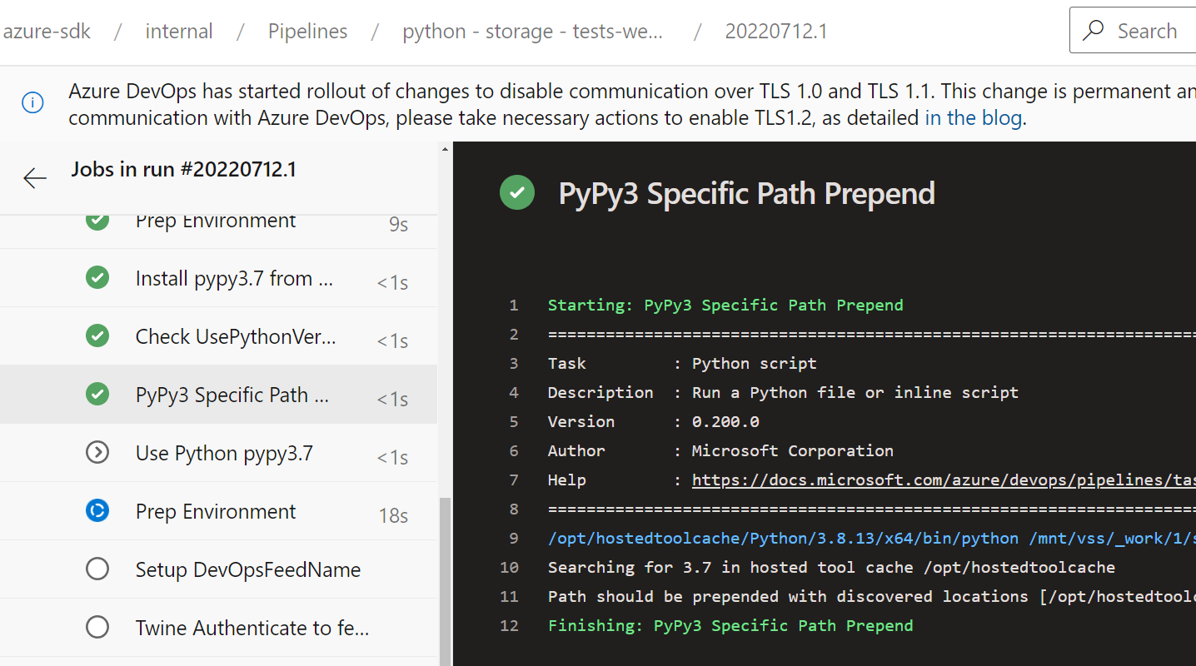Screen dimensions: 1196x666
Task: Select Install pypy3.7 from ... step
Action: click(218, 278)
